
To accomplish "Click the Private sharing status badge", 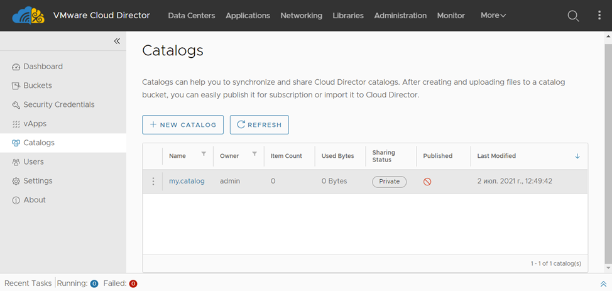I will tap(389, 182).
